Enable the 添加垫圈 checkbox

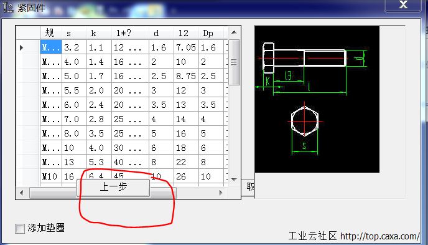(20, 228)
